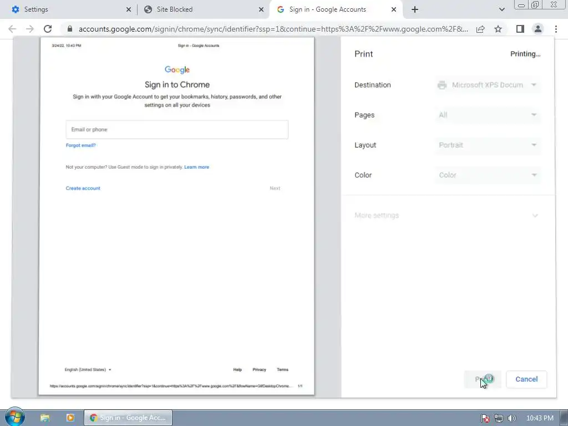The image size is (568, 426).
Task: Switch to the Settings tab
Action: (69, 9)
